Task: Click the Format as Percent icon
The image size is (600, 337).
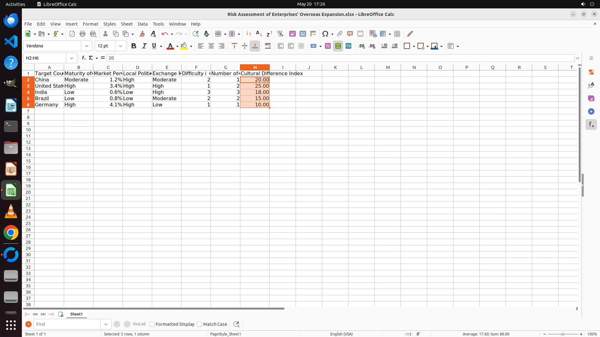Action: pyautogui.click(x=327, y=46)
